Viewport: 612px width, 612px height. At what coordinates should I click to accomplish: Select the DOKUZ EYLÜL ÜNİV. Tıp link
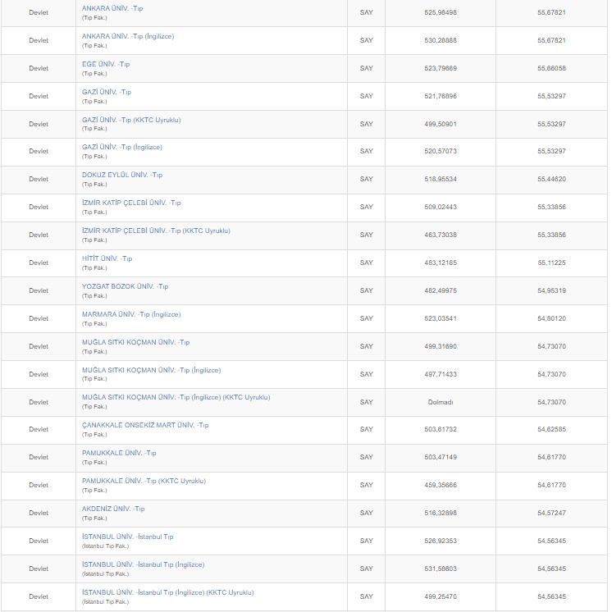point(122,175)
